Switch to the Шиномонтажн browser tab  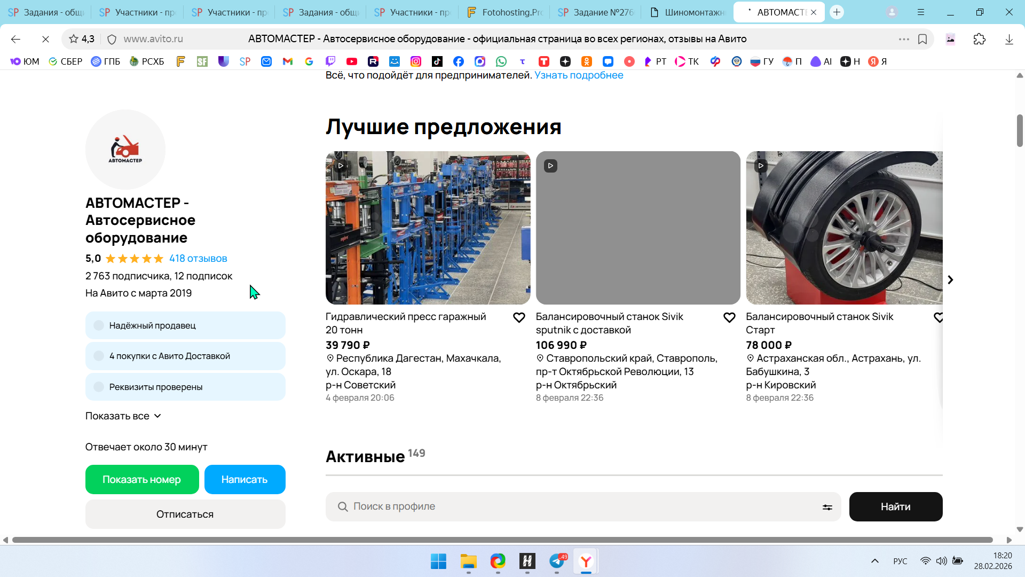pyautogui.click(x=689, y=12)
